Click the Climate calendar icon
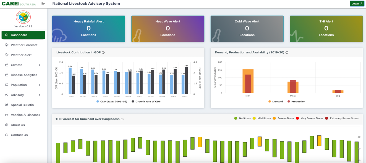Screen dimensions: 366x163 point(7,65)
